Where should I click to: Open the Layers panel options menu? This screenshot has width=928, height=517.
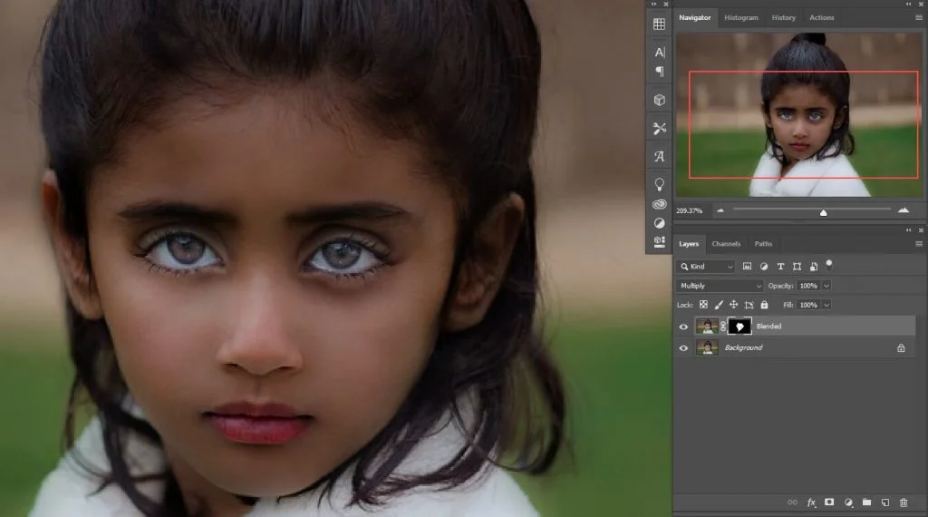click(x=919, y=244)
